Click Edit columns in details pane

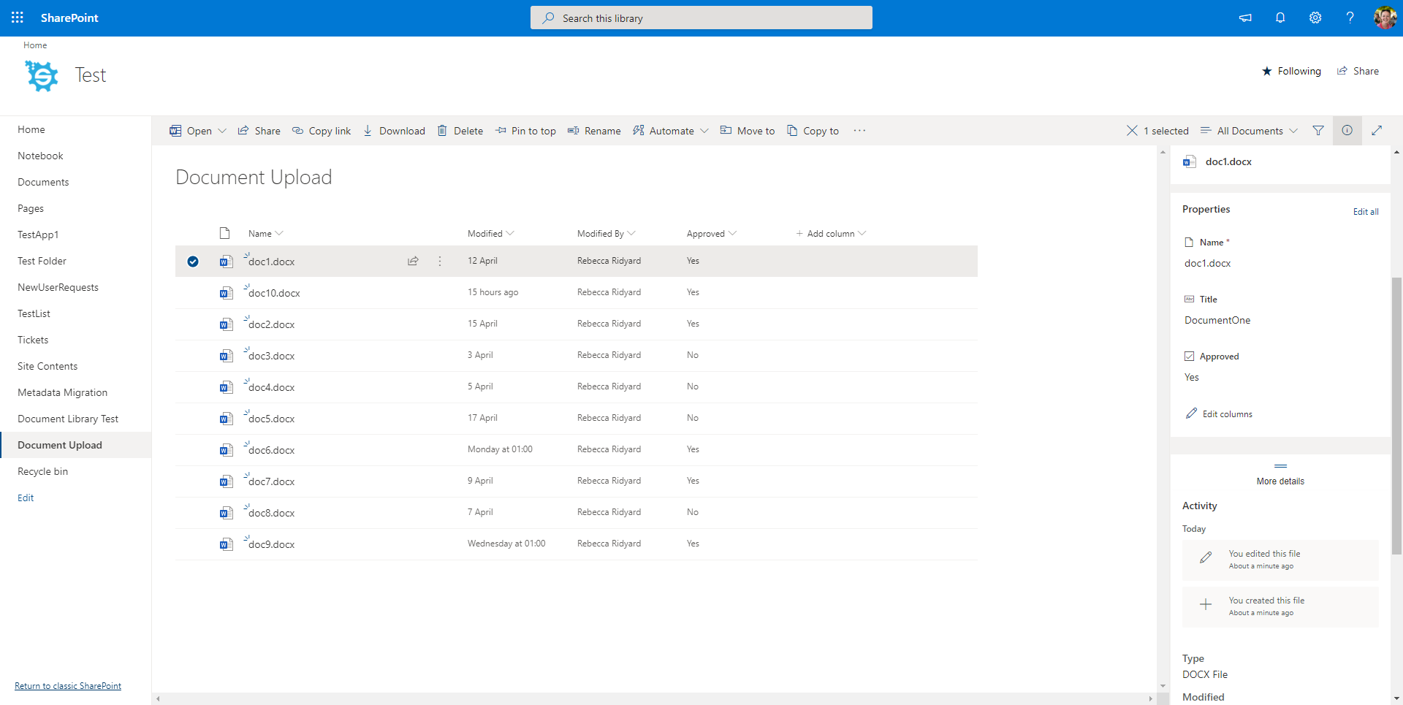[1220, 414]
